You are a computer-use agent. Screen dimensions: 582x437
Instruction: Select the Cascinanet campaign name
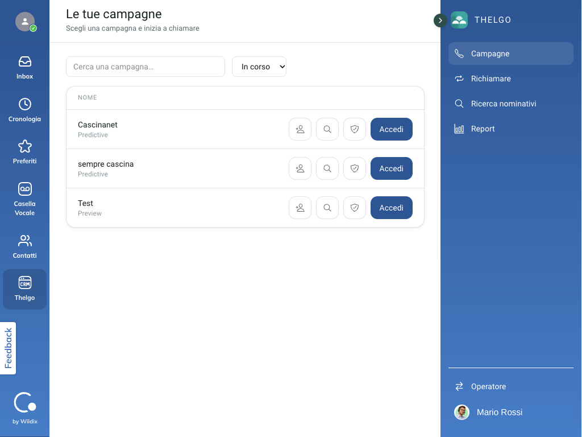98,125
